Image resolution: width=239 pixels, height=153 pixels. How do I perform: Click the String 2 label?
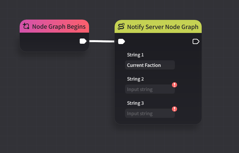click(x=135, y=79)
